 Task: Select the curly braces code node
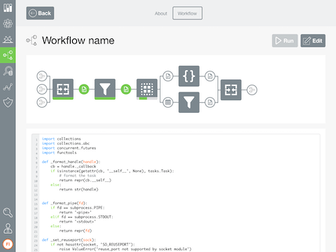(189, 76)
